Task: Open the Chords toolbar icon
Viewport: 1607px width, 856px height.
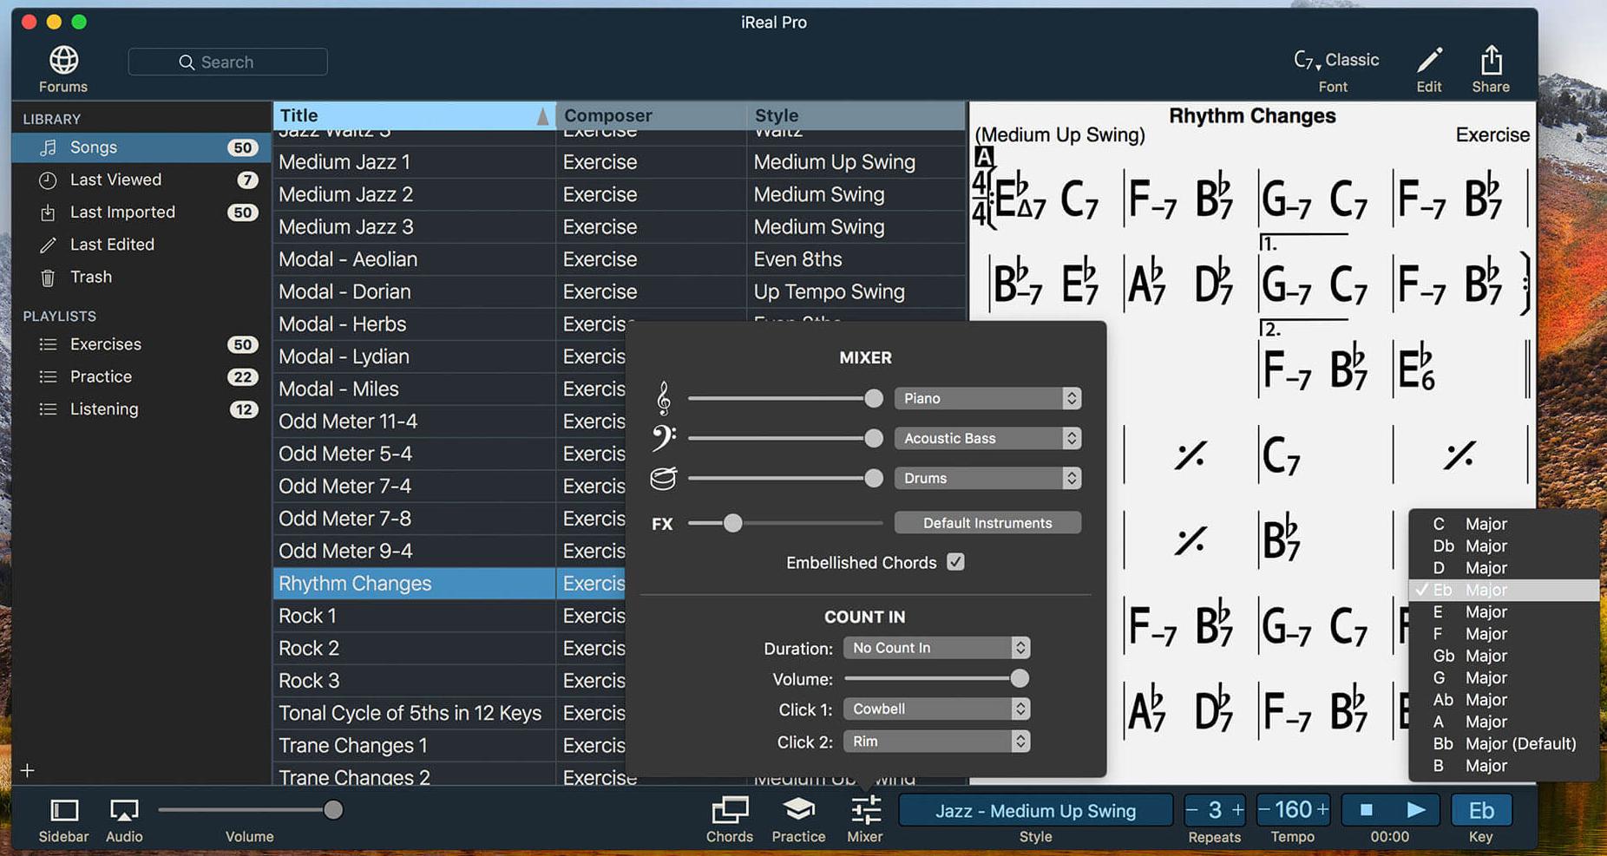Action: pyautogui.click(x=730, y=810)
